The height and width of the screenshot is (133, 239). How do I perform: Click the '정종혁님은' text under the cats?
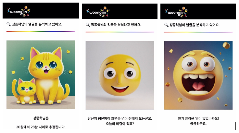(41, 118)
